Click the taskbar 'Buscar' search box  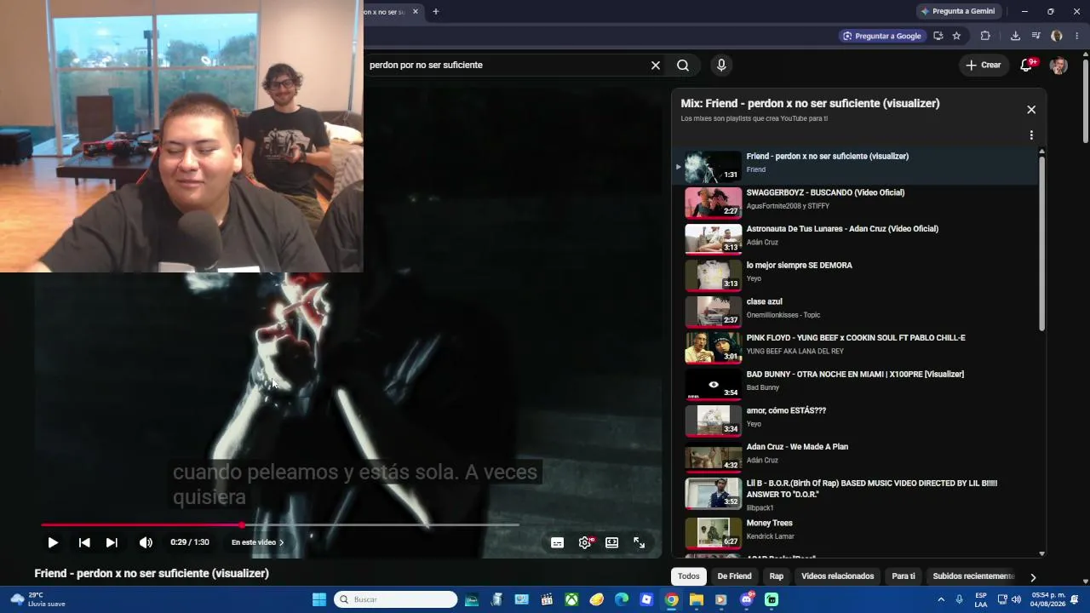pos(396,599)
